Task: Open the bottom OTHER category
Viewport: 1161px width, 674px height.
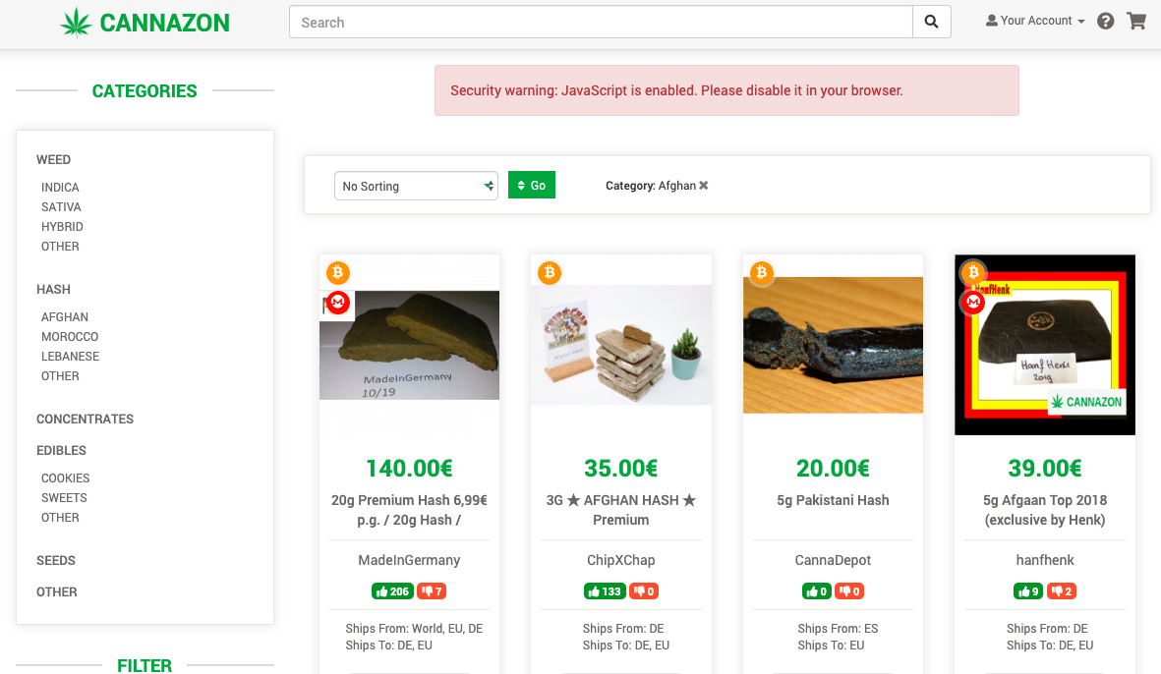Action: coord(56,591)
